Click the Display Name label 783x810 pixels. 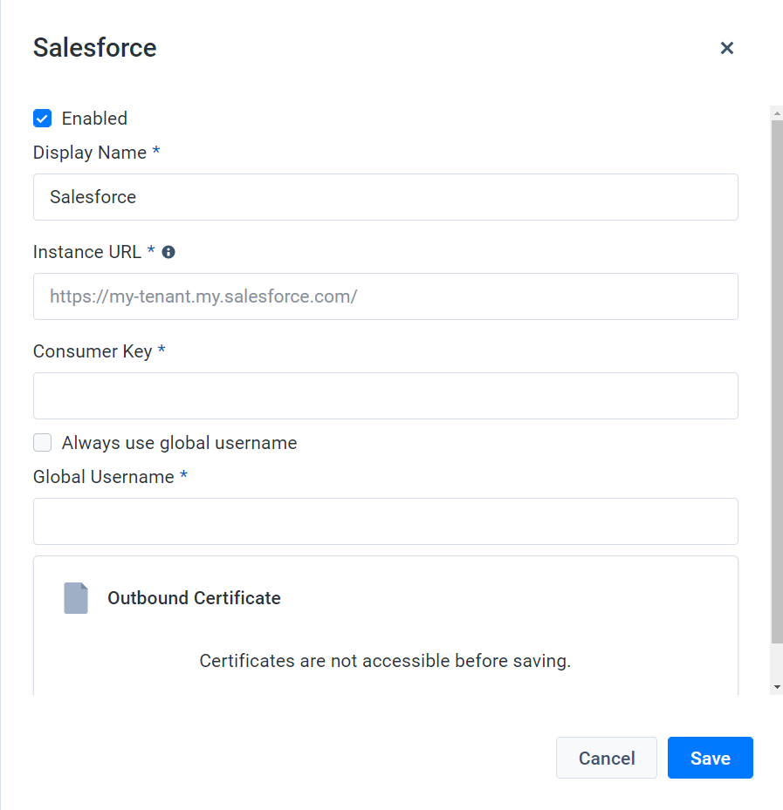tap(90, 153)
